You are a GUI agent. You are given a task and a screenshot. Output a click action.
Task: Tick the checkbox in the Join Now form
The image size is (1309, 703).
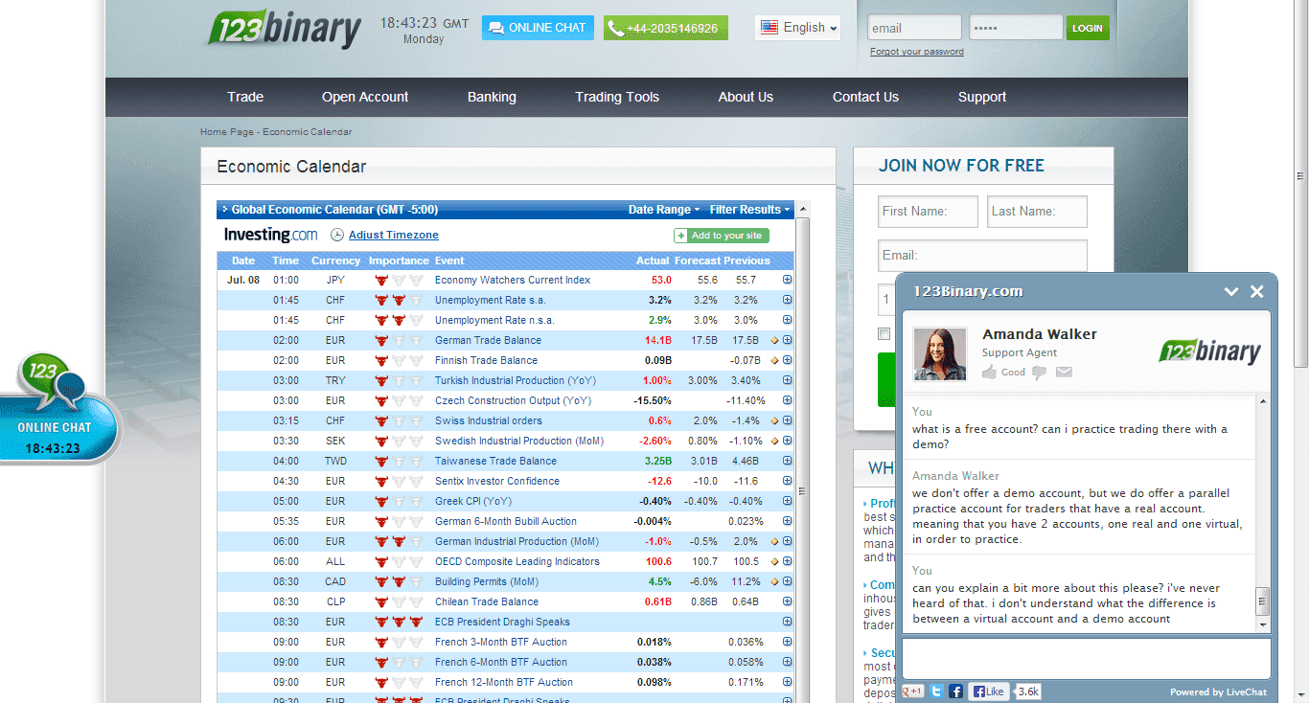[x=884, y=334]
